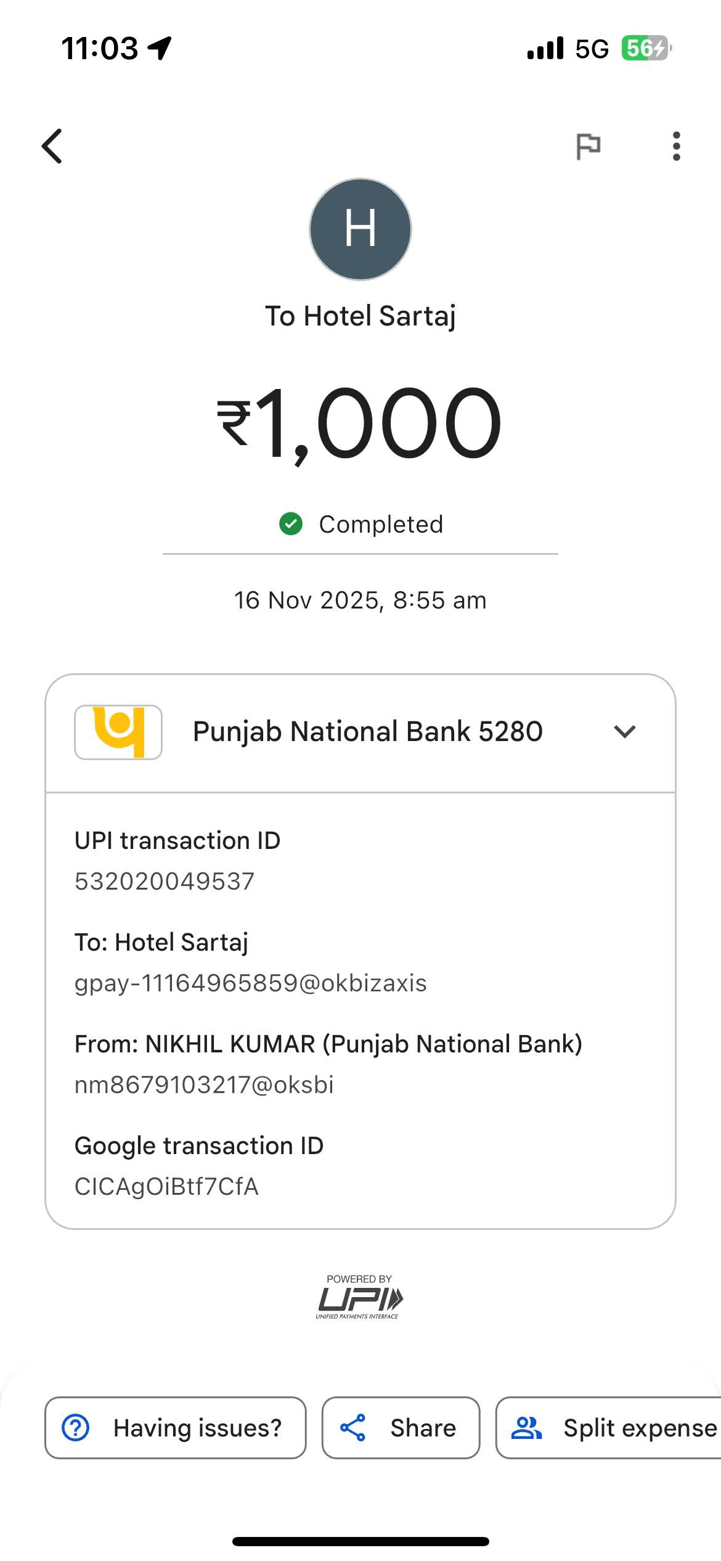721x1561 pixels.
Task: Collapse the Punjab National Bank details chevron
Action: tap(625, 732)
